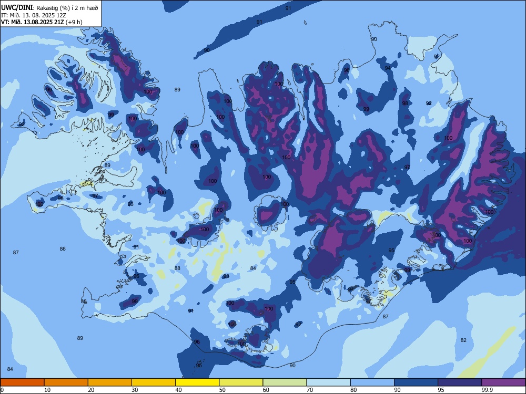This screenshot has width=526, height=394.
Task: Click the '86' humidity value on the map
Action: 63,248
